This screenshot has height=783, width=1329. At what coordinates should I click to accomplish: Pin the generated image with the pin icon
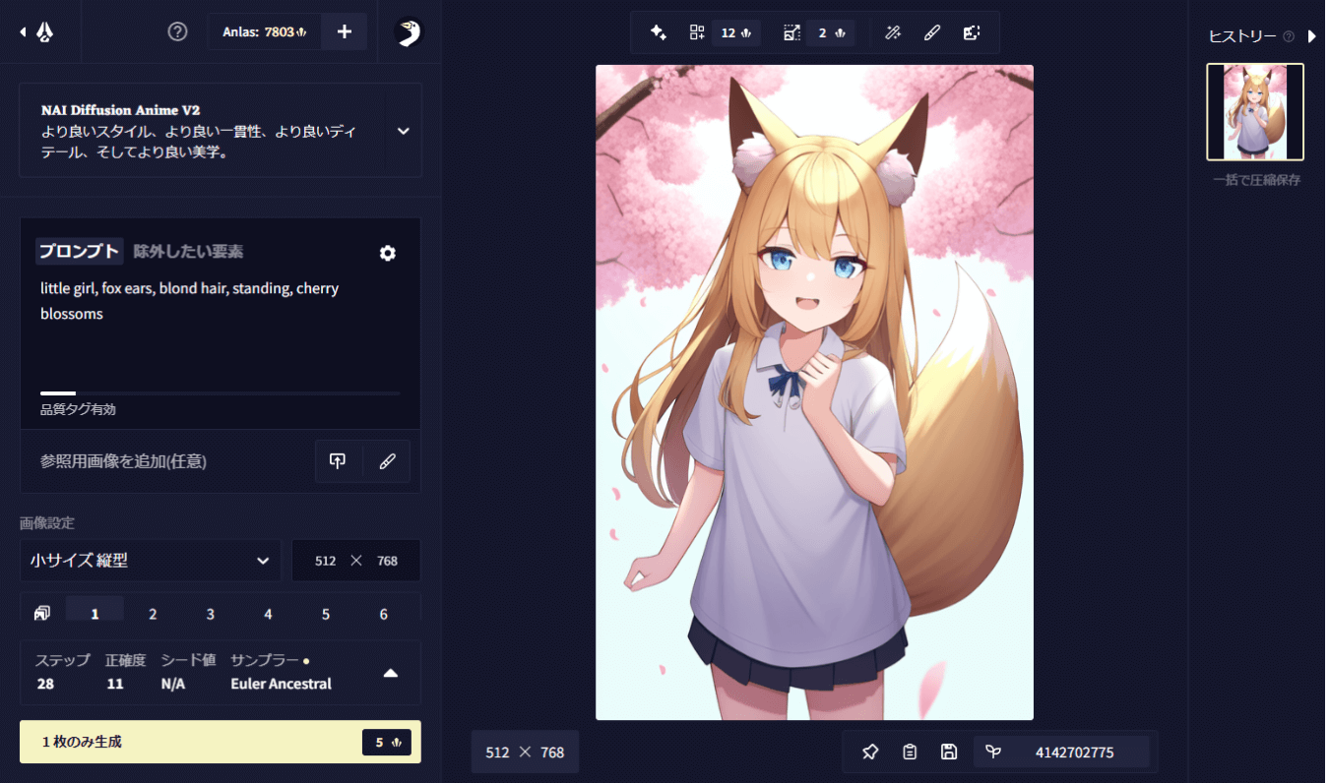(870, 753)
